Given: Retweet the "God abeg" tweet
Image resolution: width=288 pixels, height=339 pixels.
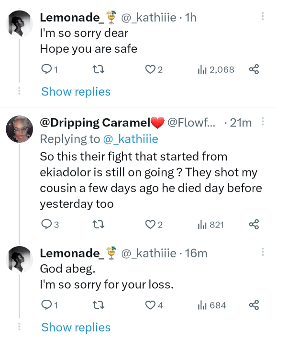Looking at the screenshot, I should (97, 305).
